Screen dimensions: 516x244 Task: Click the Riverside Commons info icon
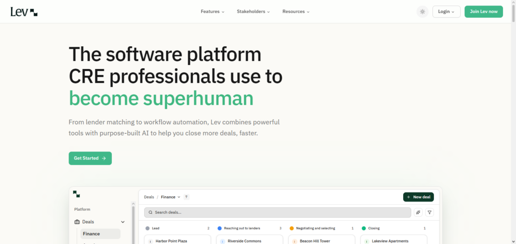(222, 241)
